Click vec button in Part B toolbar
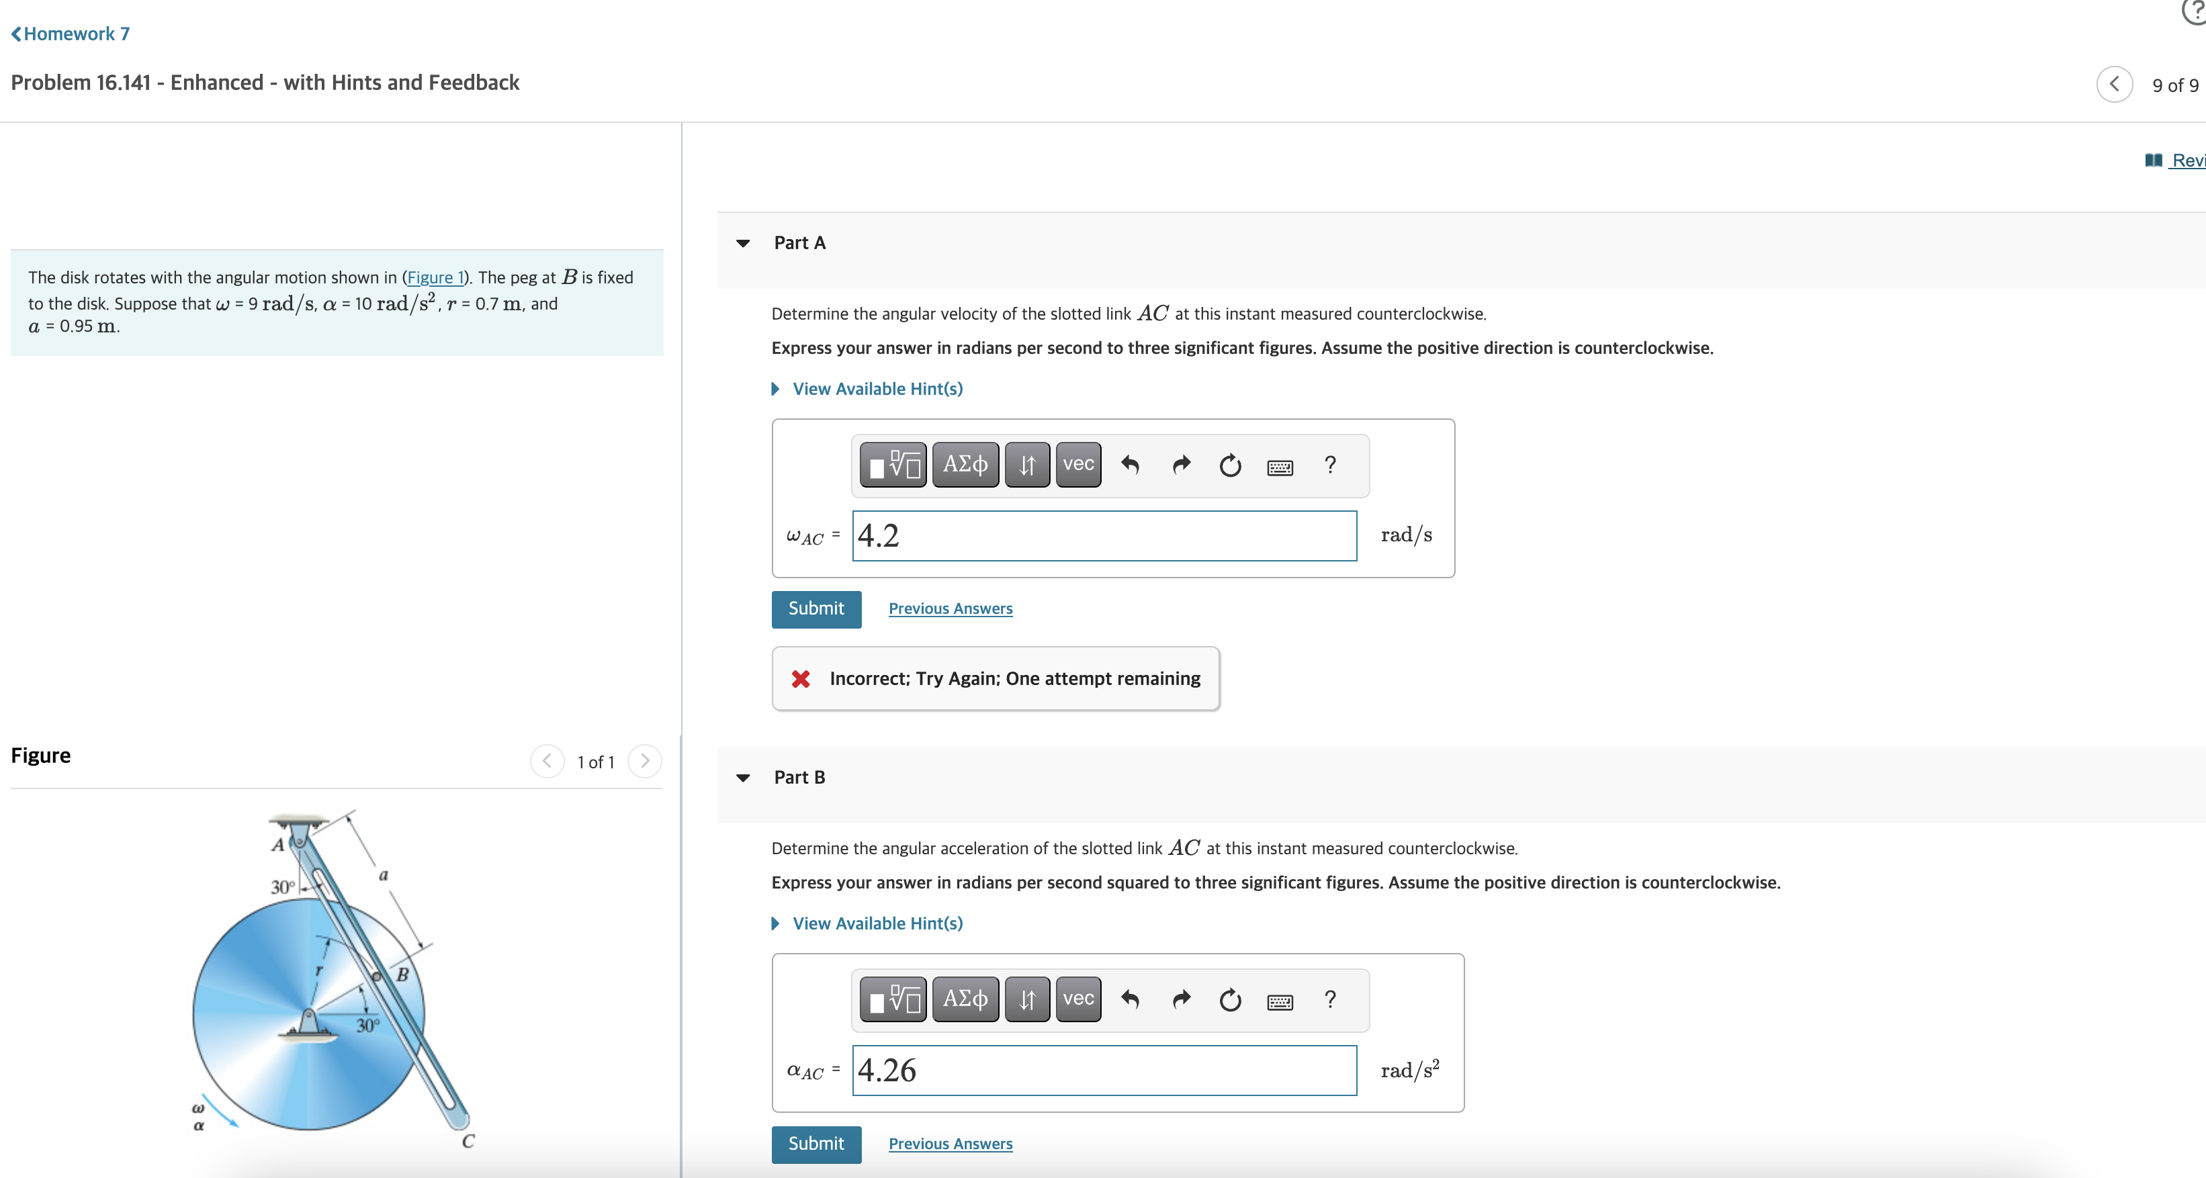The image size is (2206, 1178). tap(1077, 999)
